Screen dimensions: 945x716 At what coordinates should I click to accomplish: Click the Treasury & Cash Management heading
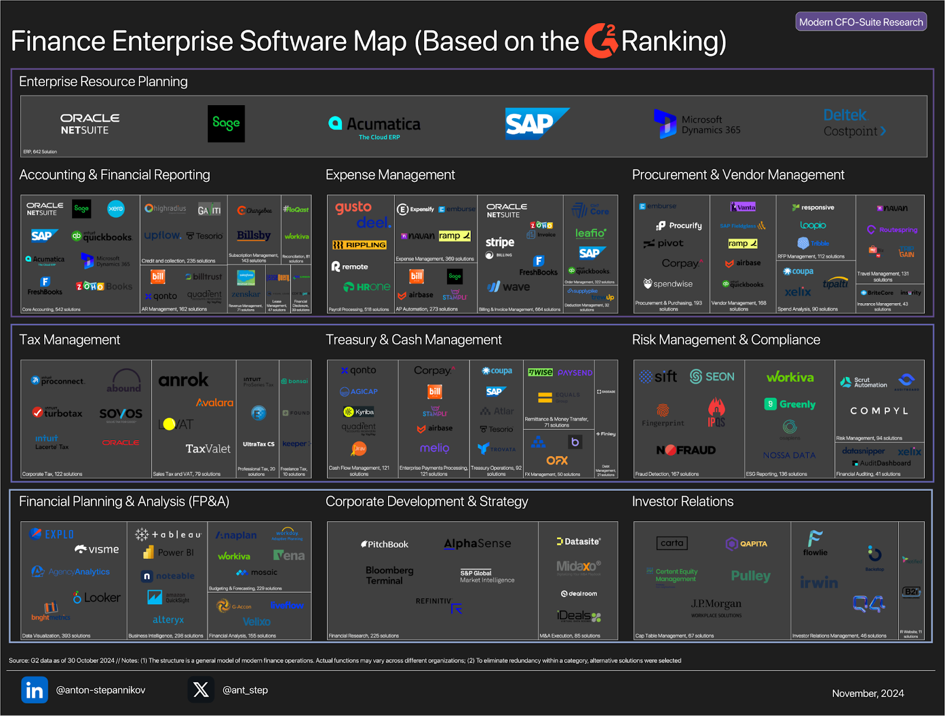click(413, 340)
